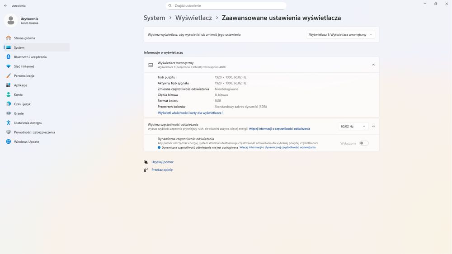Collapse the refresh rate section chevron
Screen dimensions: 452x254
373,127
